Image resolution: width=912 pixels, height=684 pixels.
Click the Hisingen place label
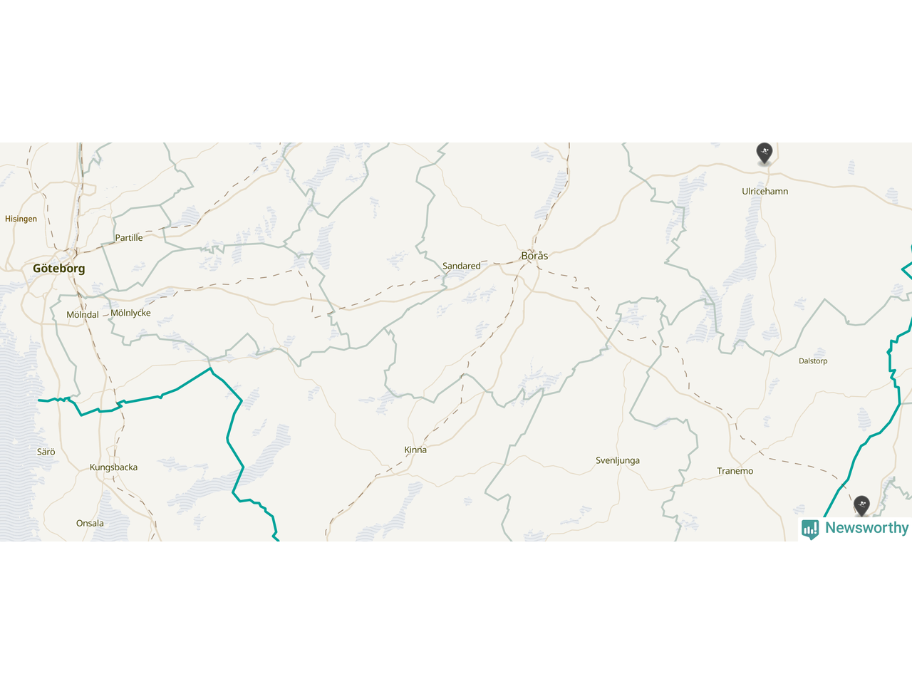21,219
